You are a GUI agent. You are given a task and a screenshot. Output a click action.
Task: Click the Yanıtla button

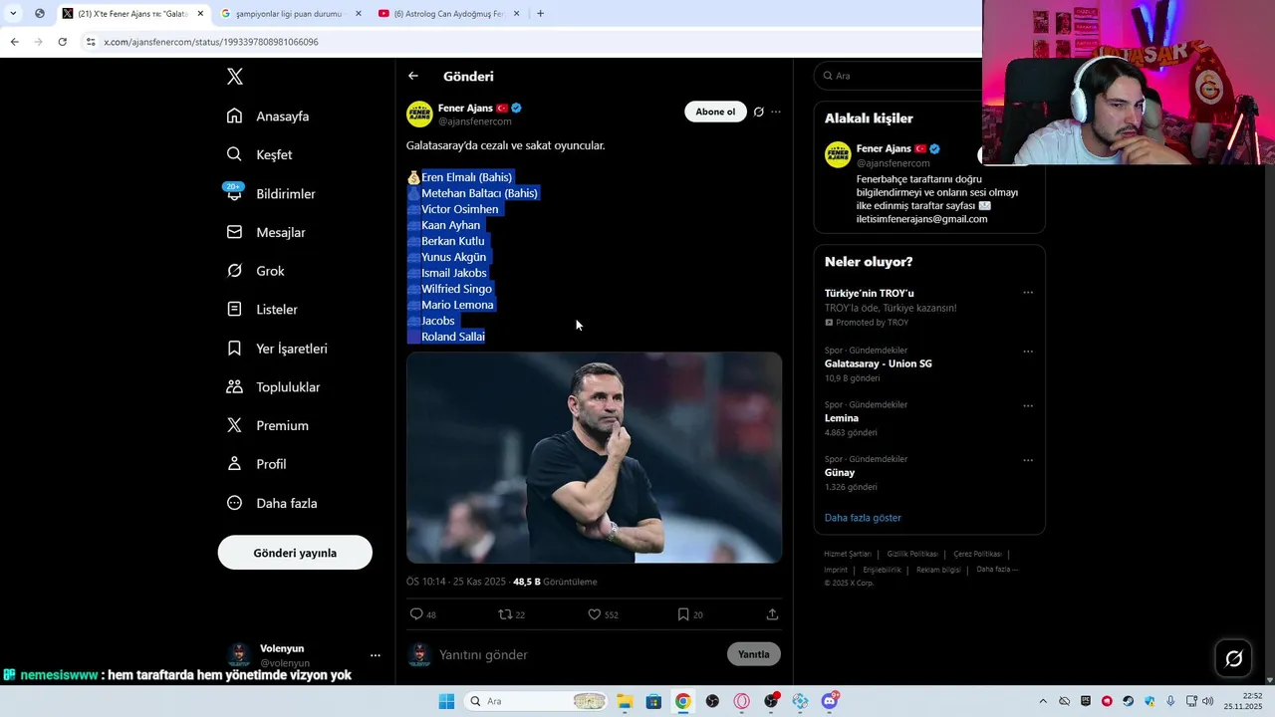click(x=754, y=654)
